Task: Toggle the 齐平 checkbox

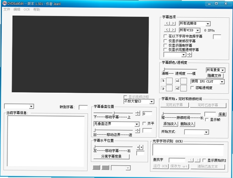Action: click(x=144, y=123)
